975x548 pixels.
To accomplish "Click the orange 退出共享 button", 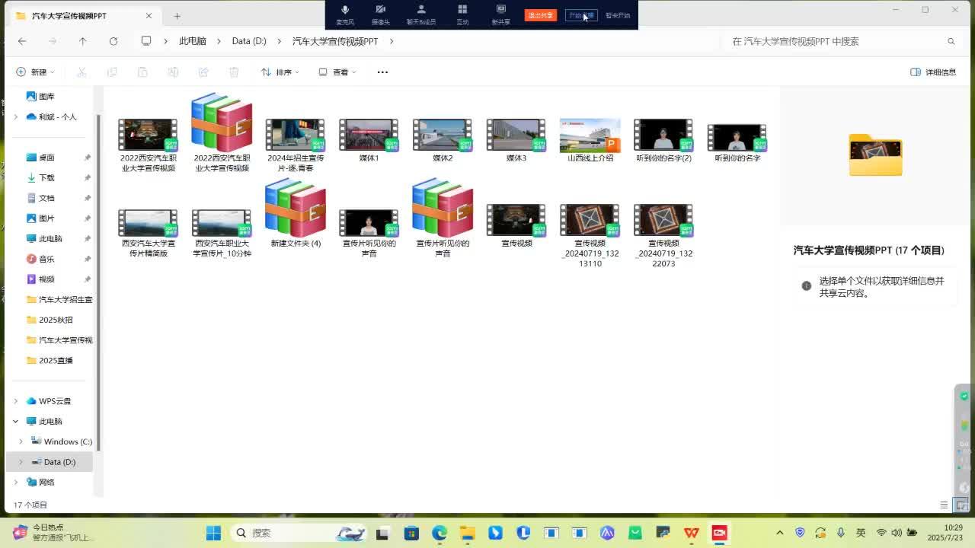I will click(541, 15).
